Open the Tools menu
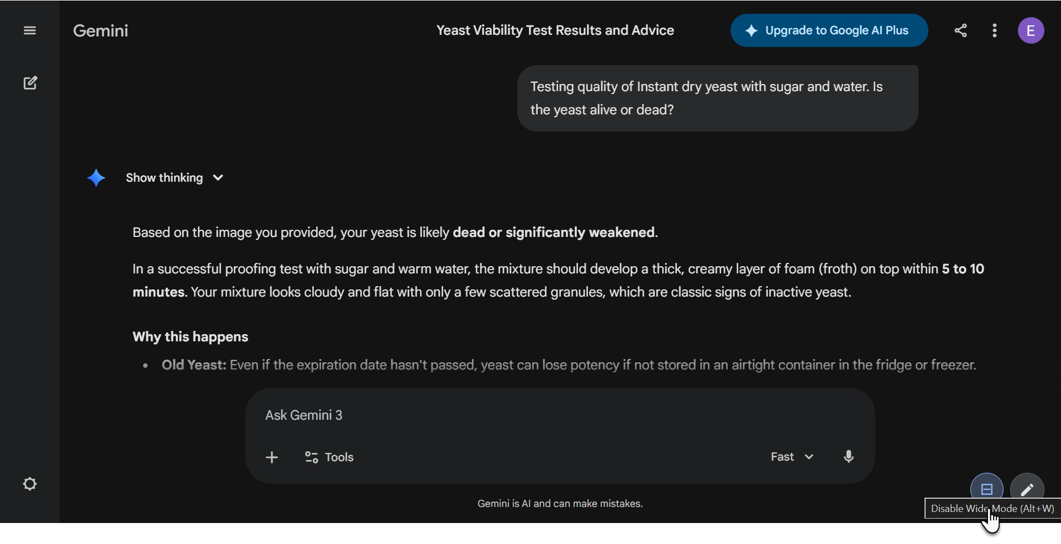The image size is (1061, 544). 329,457
